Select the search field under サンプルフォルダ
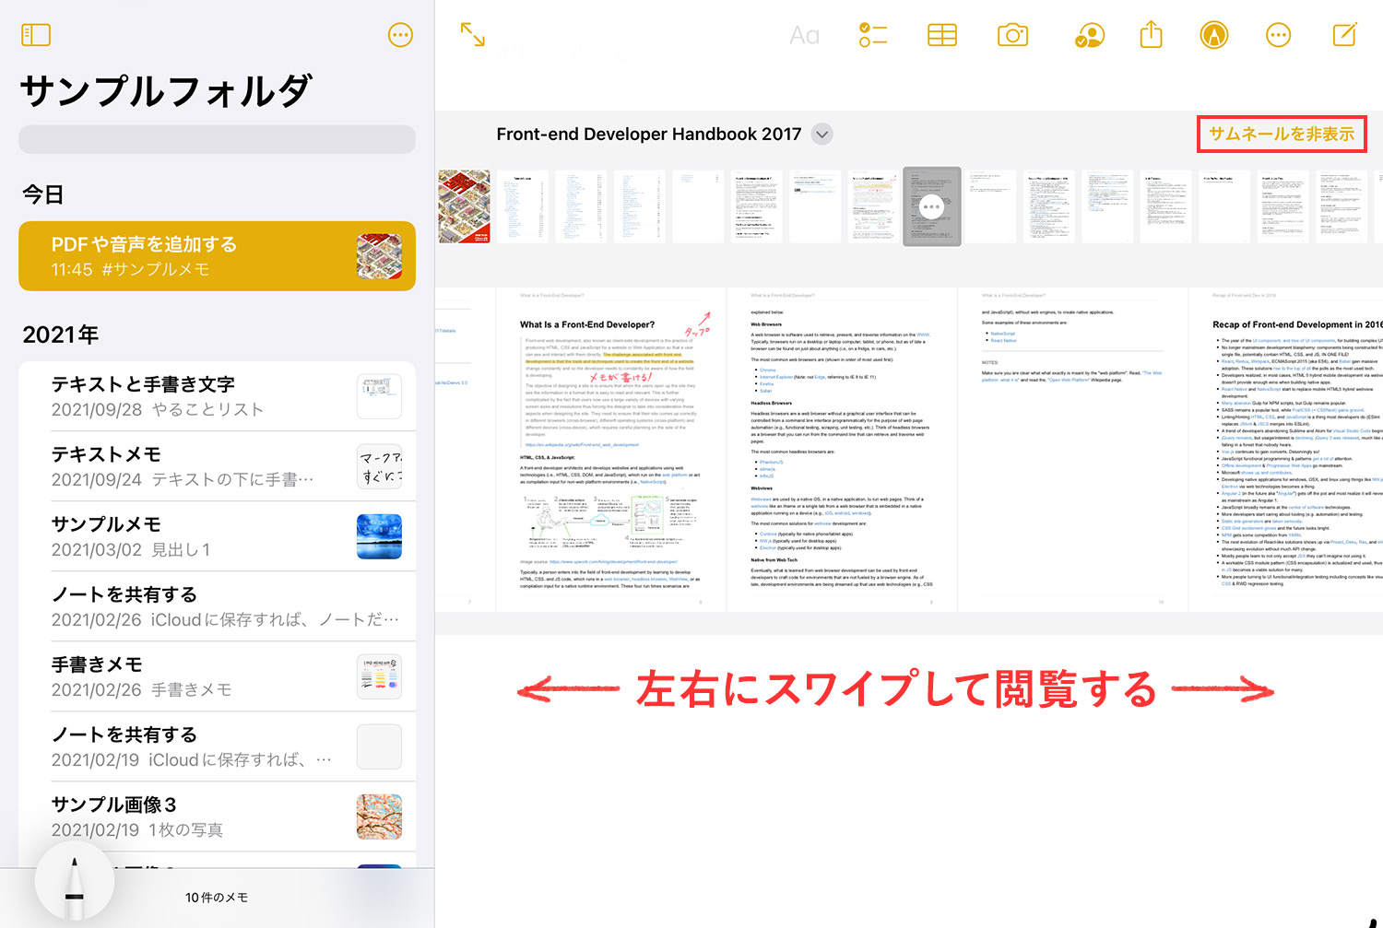1383x928 pixels. click(217, 140)
